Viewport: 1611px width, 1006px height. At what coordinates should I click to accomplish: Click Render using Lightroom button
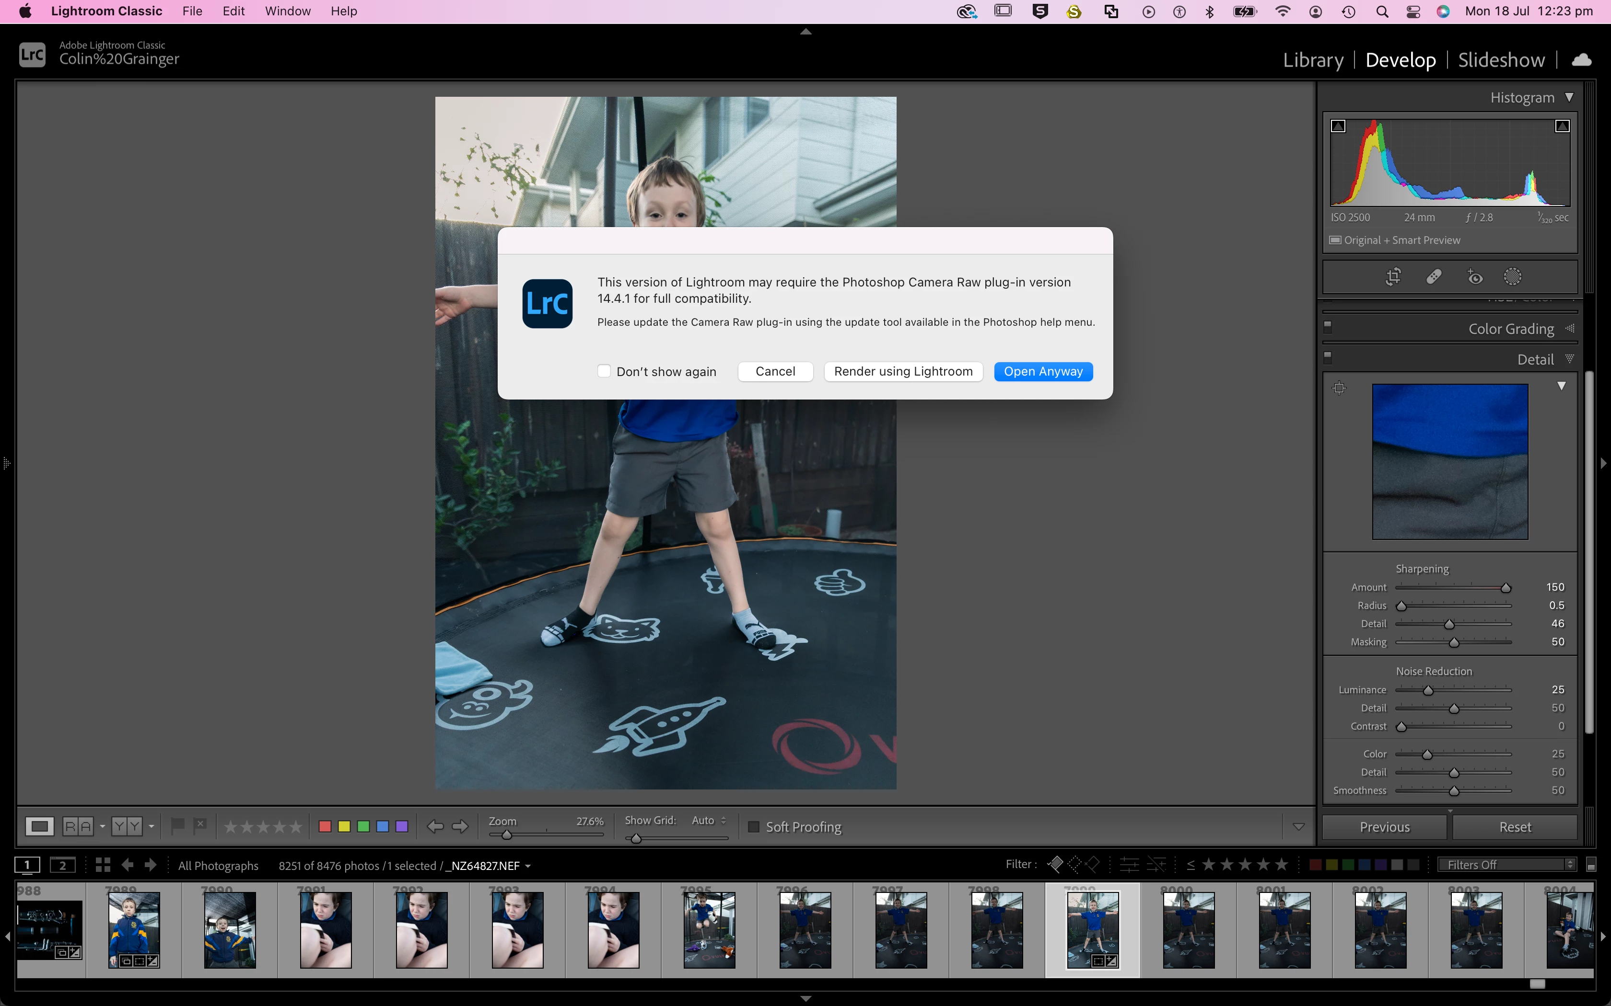[903, 371]
